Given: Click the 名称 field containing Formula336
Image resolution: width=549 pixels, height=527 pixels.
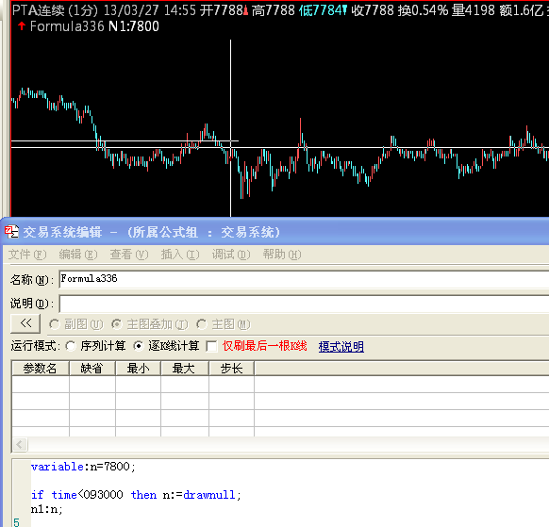Looking at the screenshot, I should 304,279.
